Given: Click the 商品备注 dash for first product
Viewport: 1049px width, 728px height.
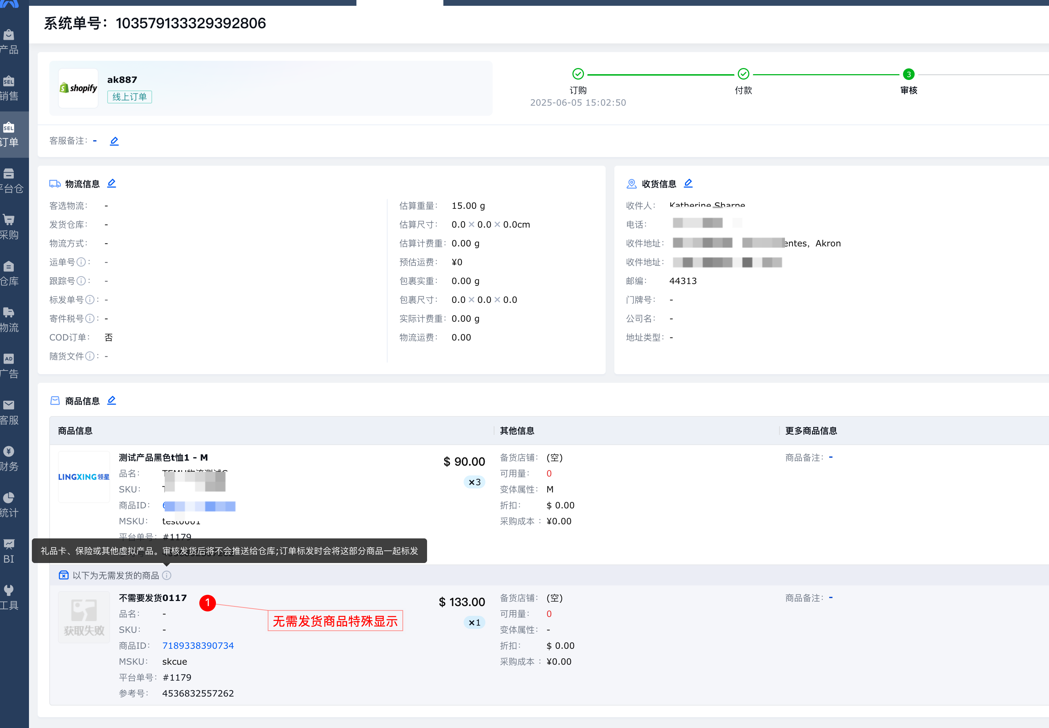Looking at the screenshot, I should tap(831, 457).
